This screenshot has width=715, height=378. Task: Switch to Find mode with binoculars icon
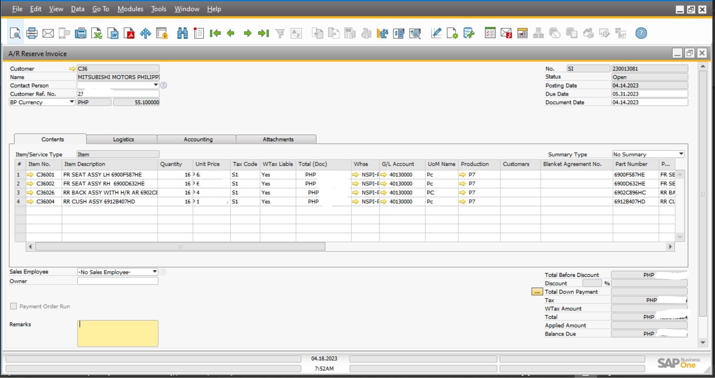coord(183,33)
